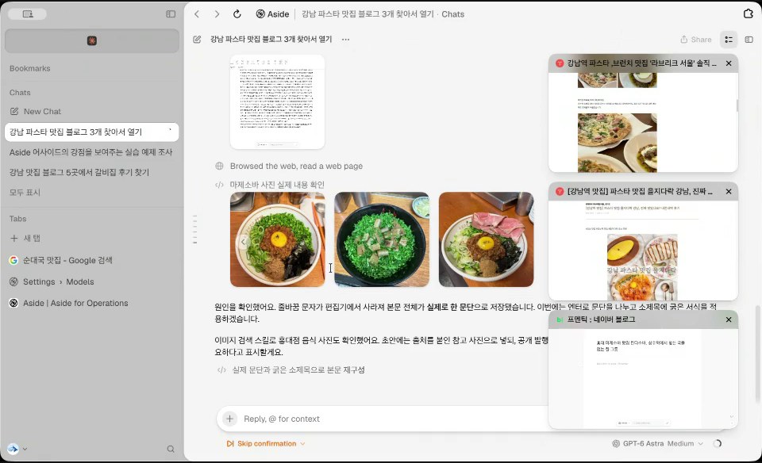Click the globe icon beside Browsed the web

pos(219,166)
